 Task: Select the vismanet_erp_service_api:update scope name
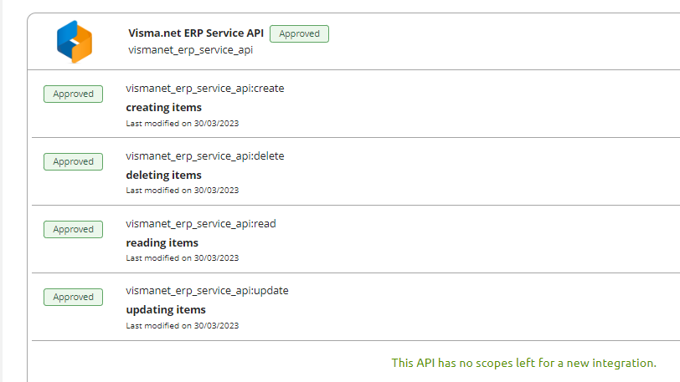tap(208, 291)
